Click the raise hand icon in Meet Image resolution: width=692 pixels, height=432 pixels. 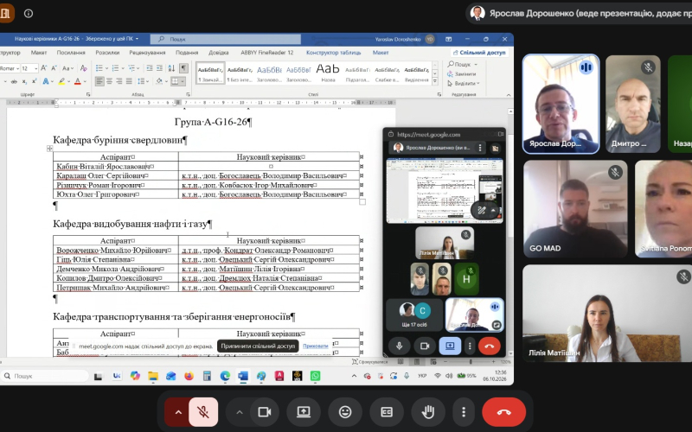tap(427, 412)
